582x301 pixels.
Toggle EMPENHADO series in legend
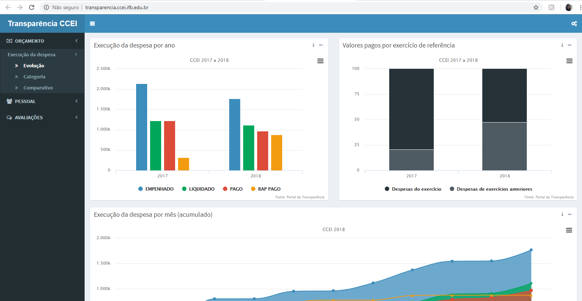coord(156,189)
